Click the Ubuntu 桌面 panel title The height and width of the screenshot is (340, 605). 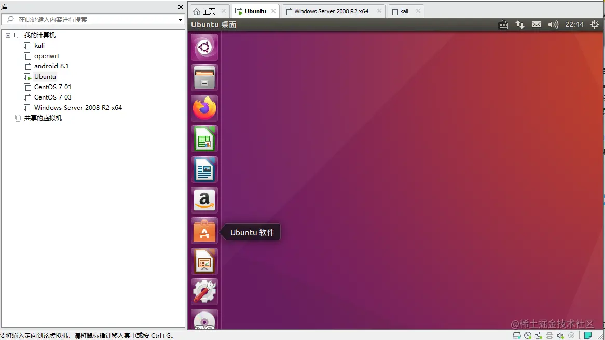213,25
